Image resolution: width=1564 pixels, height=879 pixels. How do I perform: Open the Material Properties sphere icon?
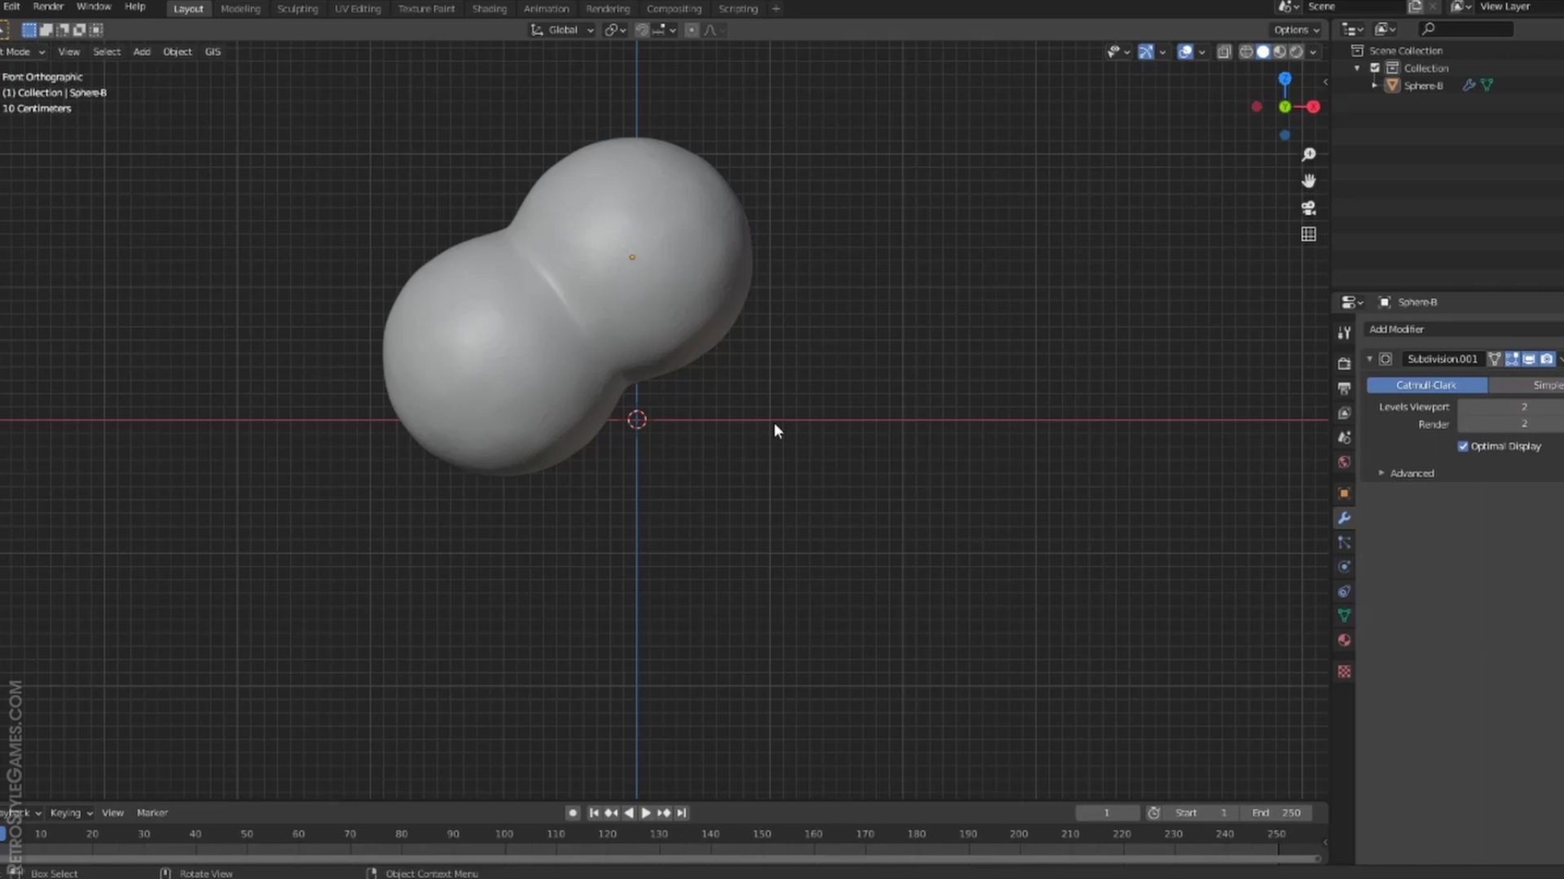pyautogui.click(x=1345, y=640)
